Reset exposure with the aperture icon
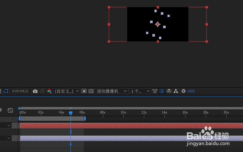Viewport: 243px width, 152px height. (x=184, y=91)
